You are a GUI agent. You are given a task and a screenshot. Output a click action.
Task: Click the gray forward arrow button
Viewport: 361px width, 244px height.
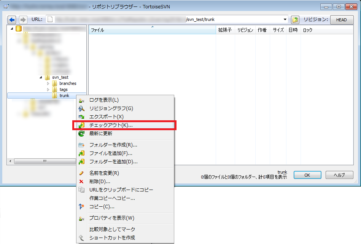click(x=23, y=19)
